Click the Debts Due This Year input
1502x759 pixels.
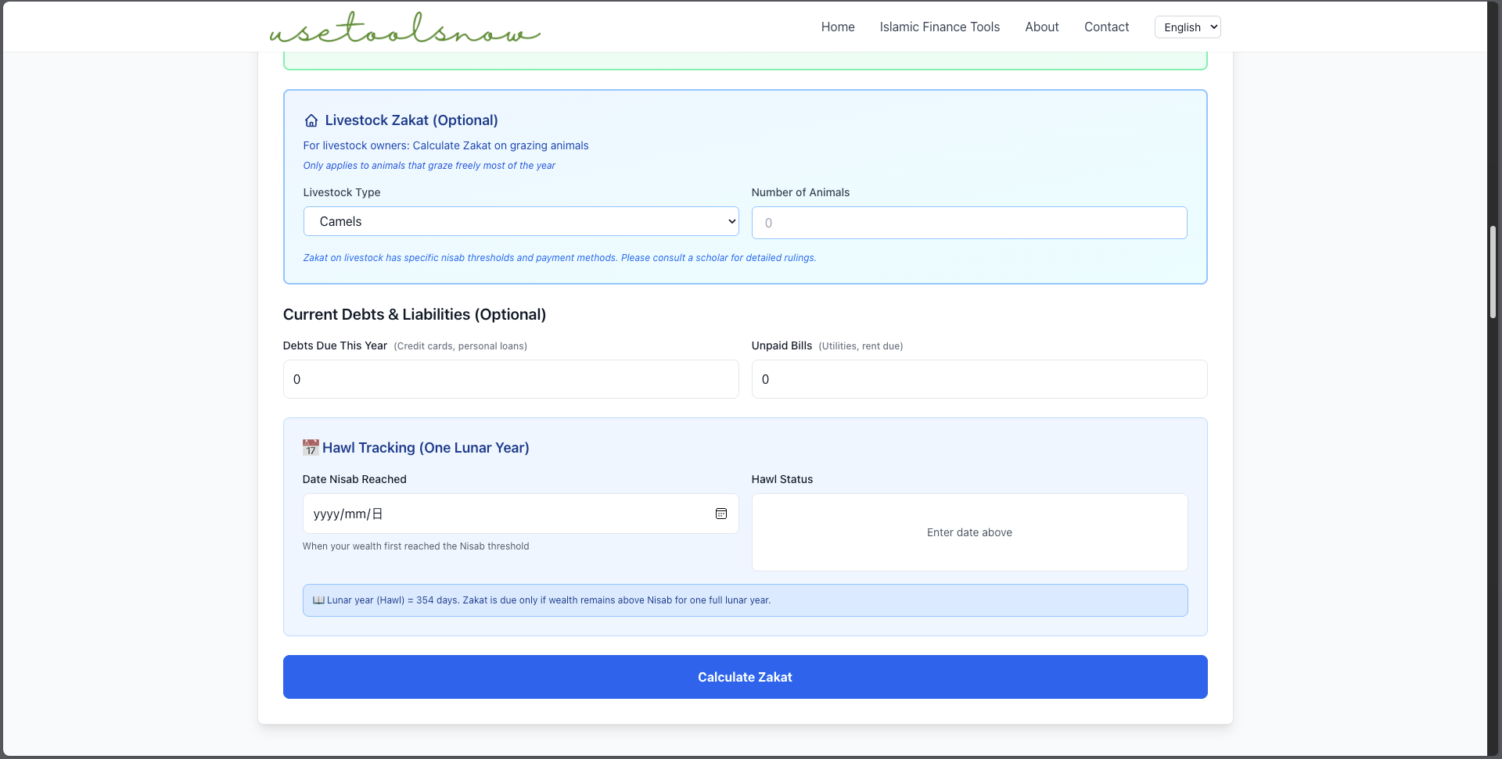[x=510, y=379]
